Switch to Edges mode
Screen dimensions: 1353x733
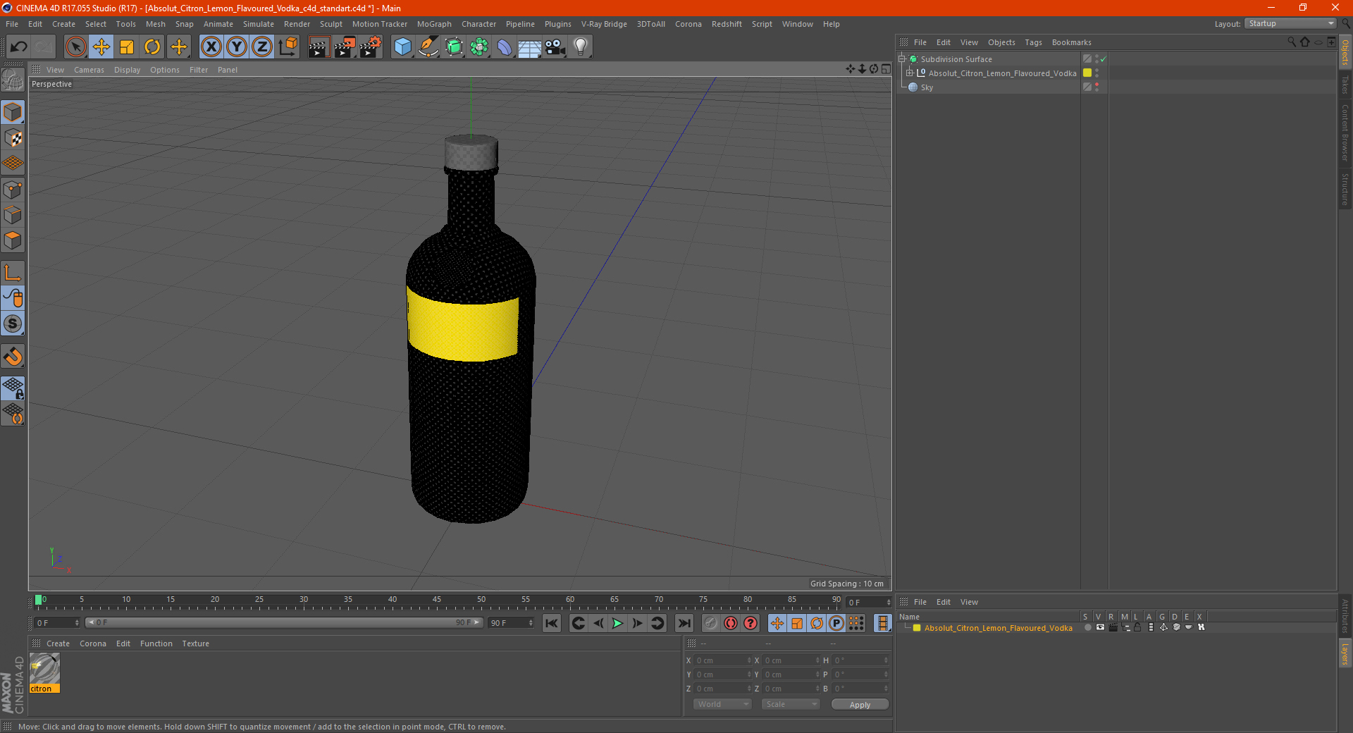click(13, 215)
